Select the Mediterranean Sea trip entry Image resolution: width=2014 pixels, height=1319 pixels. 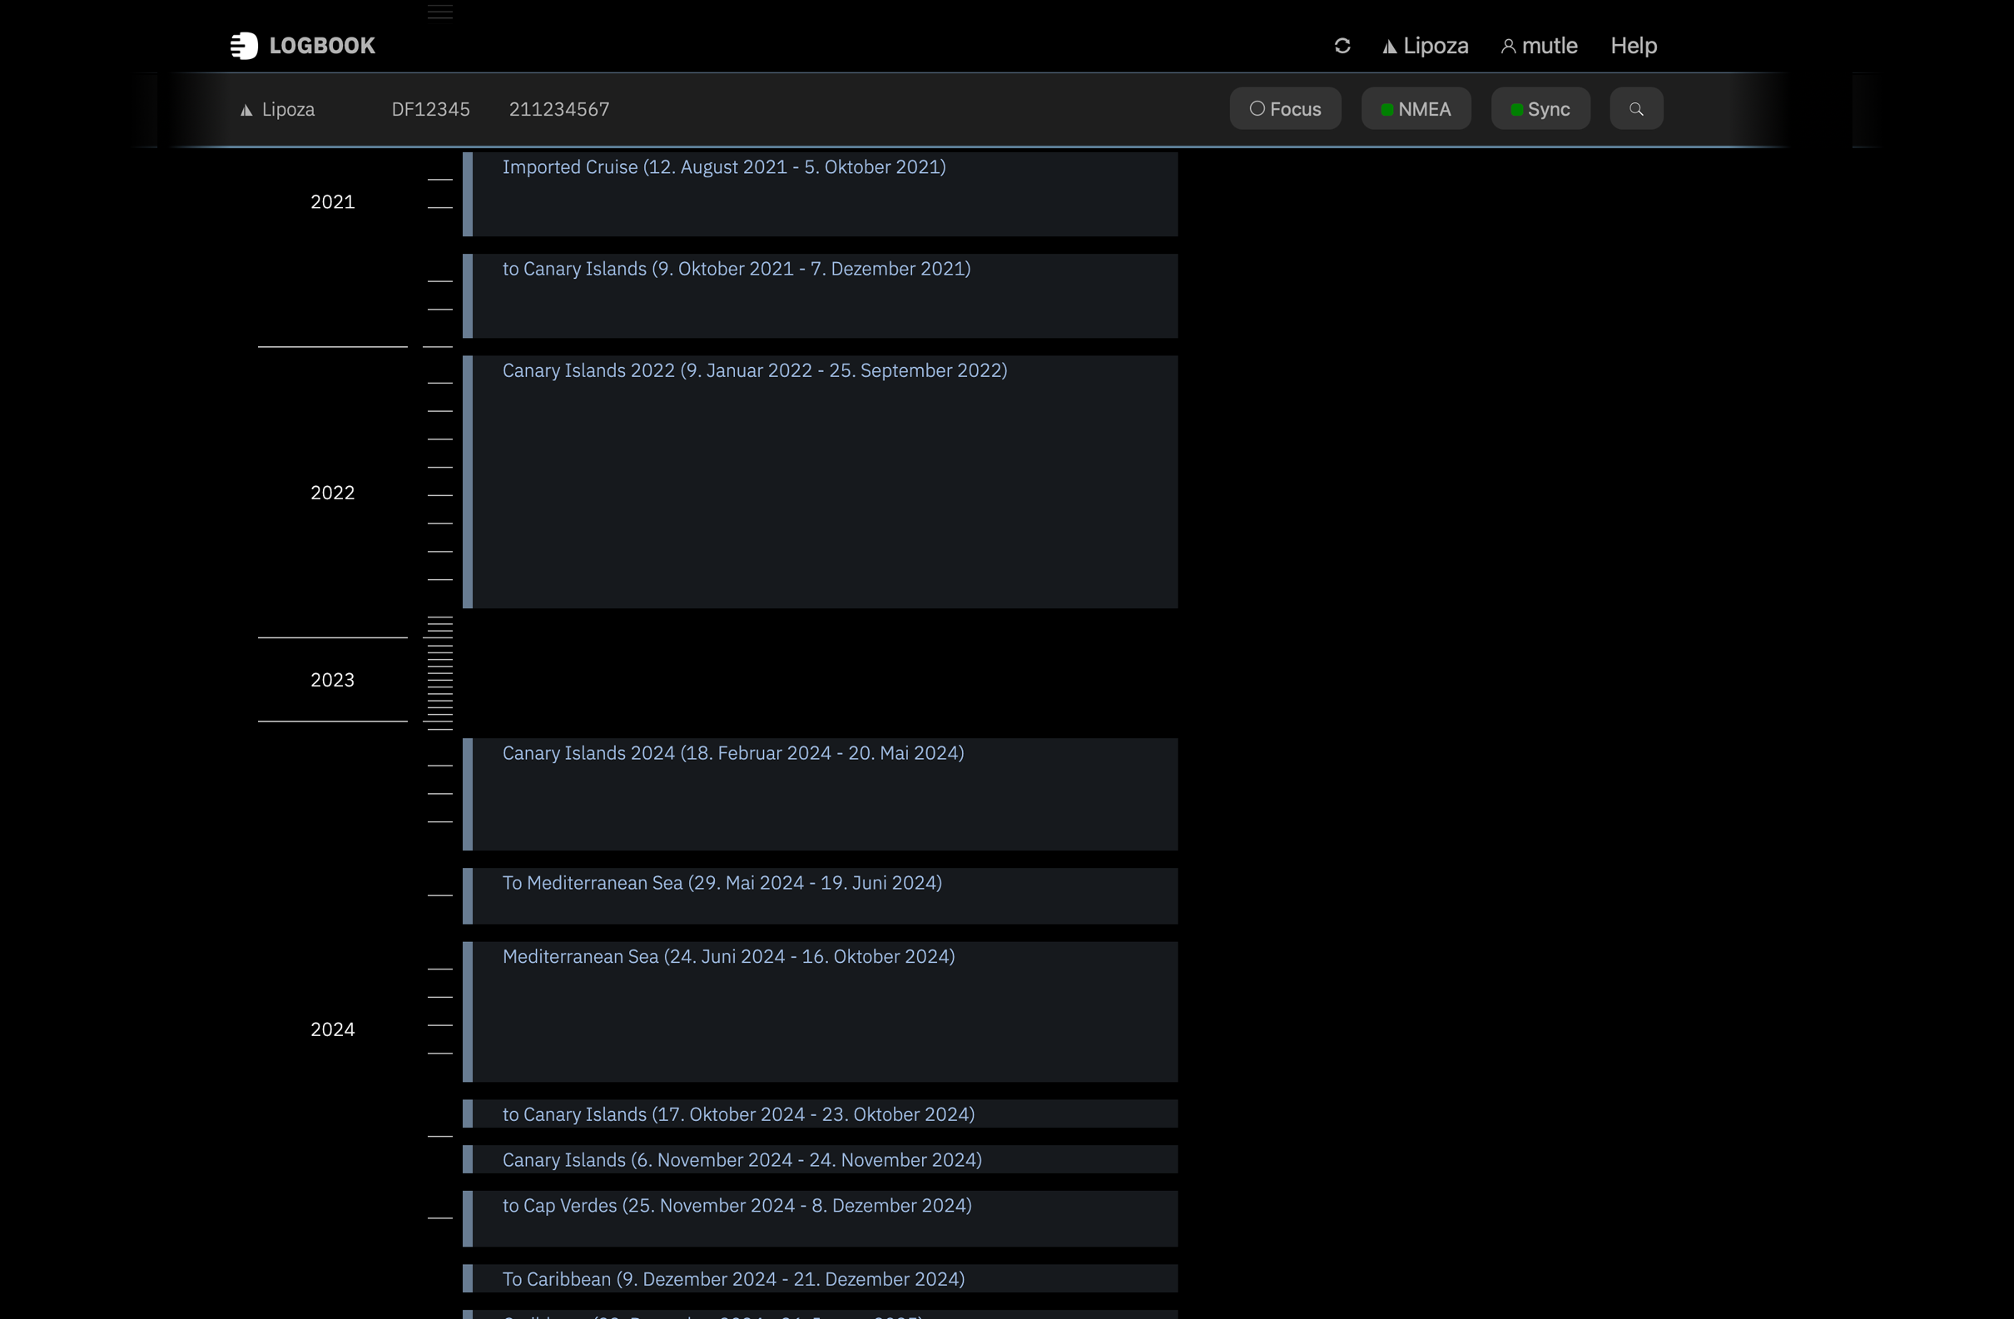(728, 956)
